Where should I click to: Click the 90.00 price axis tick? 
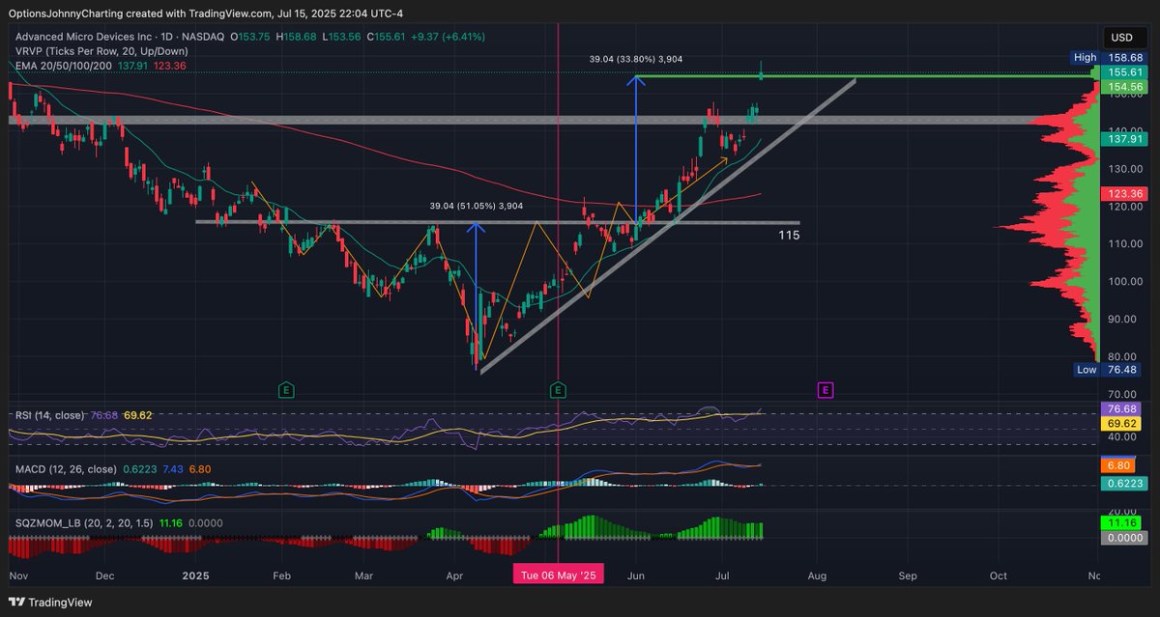1121,319
